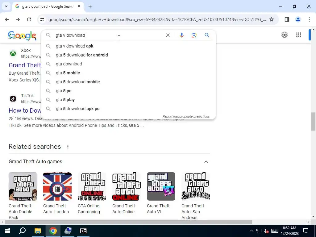This screenshot has height=237, width=316.
Task: Click Report inappropriate predictions
Action: 186,116
